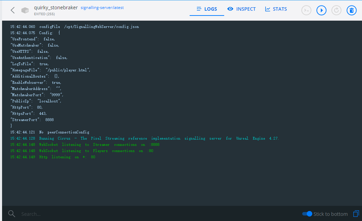Start the quirky_stonebraker container
Viewport: 362px width, 221px height.
(321, 10)
